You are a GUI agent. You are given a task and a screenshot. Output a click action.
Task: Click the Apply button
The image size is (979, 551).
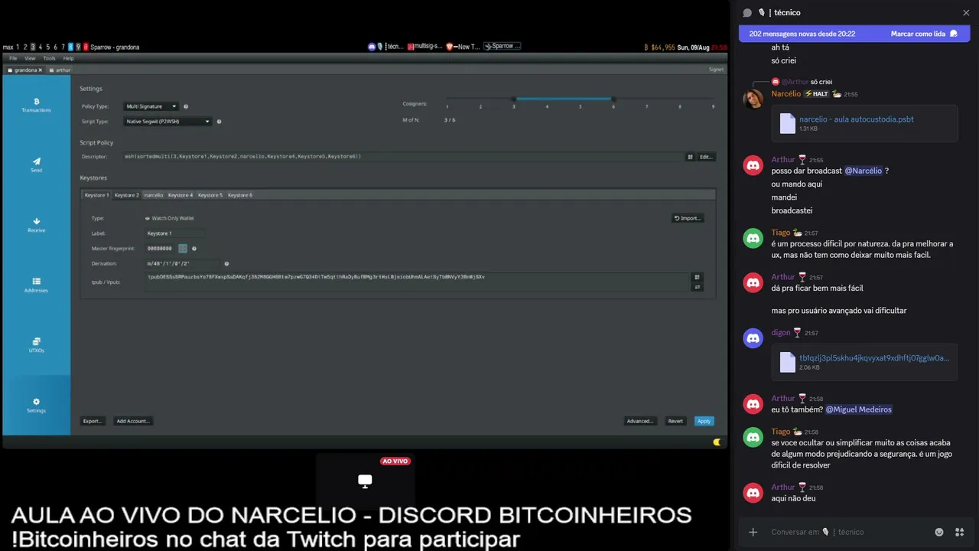point(704,421)
